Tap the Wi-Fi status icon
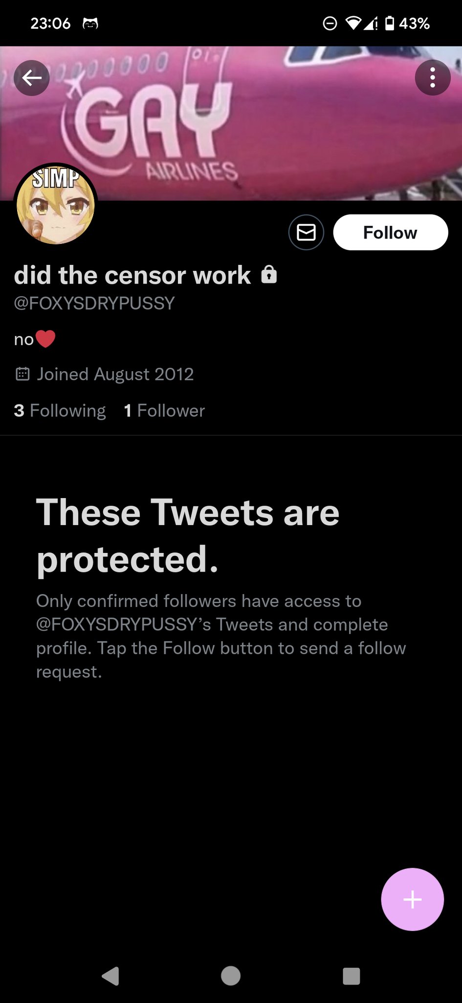This screenshot has width=462, height=1003. [353, 24]
